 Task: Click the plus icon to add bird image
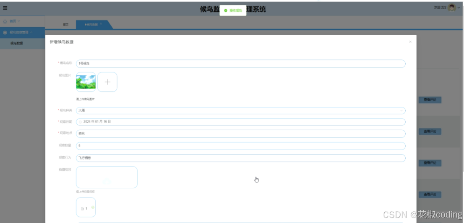(107, 82)
